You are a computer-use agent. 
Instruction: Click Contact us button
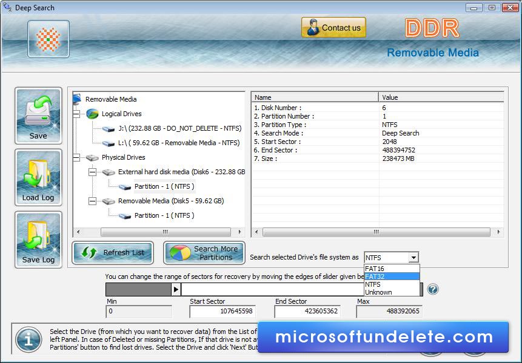pos(333,28)
